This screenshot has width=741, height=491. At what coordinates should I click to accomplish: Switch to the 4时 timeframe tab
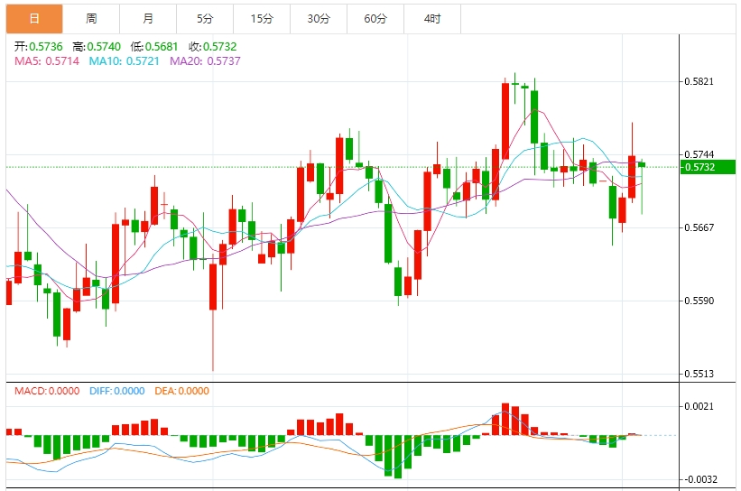click(x=432, y=19)
